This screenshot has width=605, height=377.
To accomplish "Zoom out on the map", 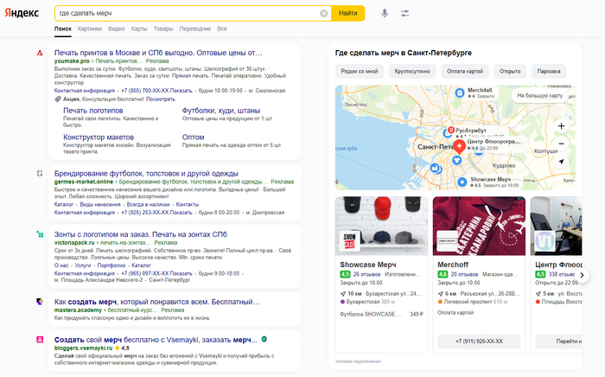I will [561, 143].
